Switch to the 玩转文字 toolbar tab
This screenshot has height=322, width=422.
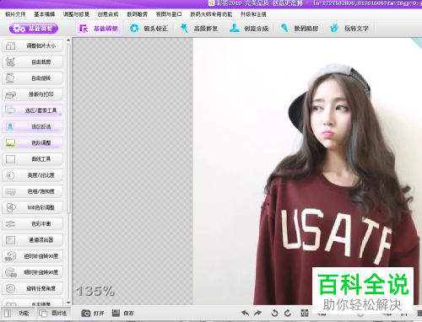pyautogui.click(x=349, y=29)
